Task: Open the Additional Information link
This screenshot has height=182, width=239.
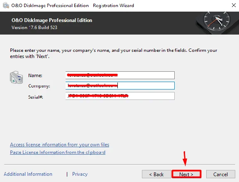Action: pos(28,174)
